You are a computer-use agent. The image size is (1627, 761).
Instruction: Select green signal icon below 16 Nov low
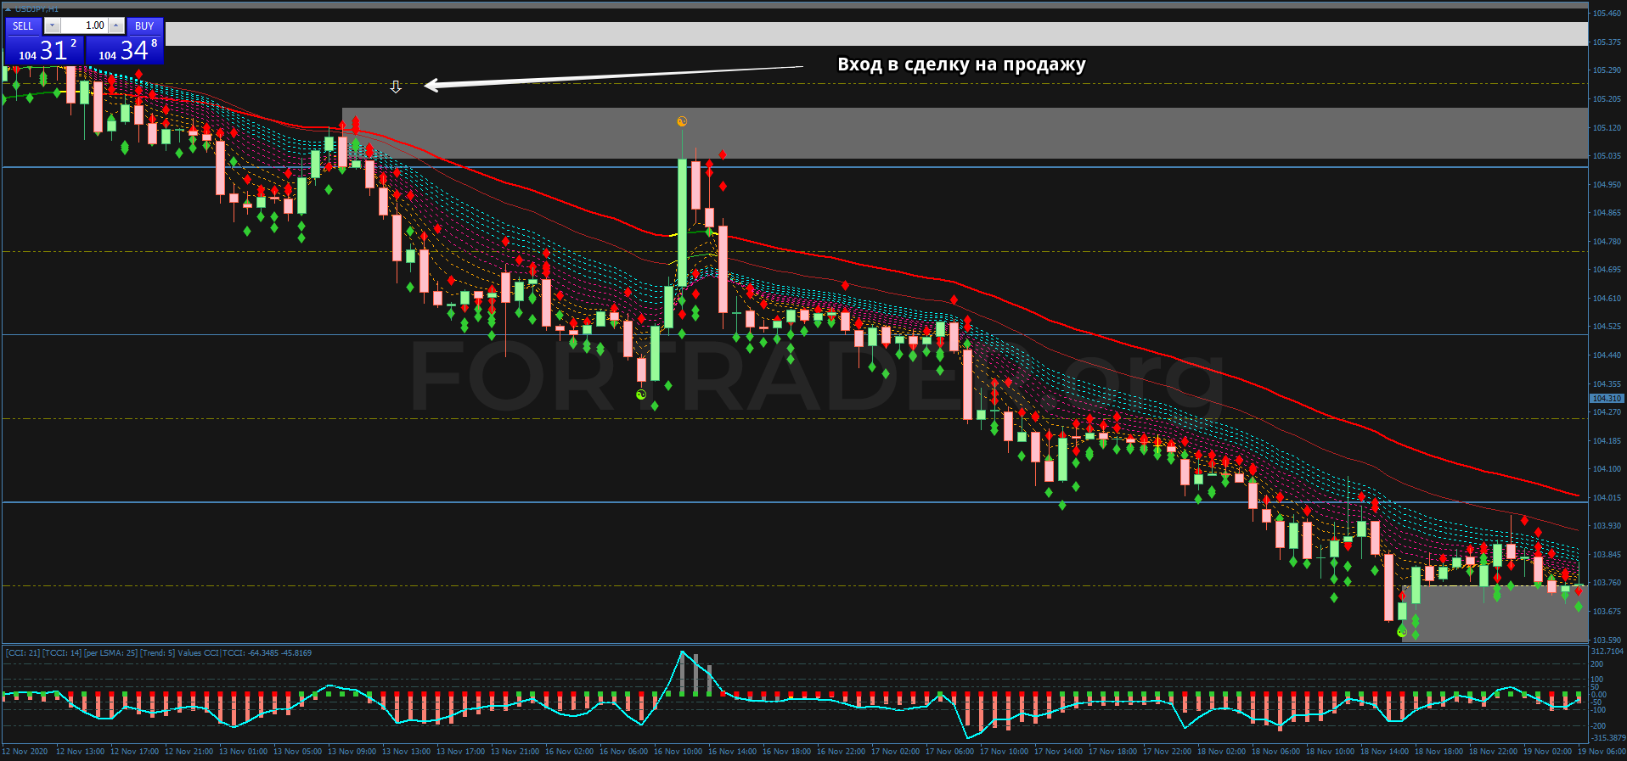pyautogui.click(x=641, y=394)
